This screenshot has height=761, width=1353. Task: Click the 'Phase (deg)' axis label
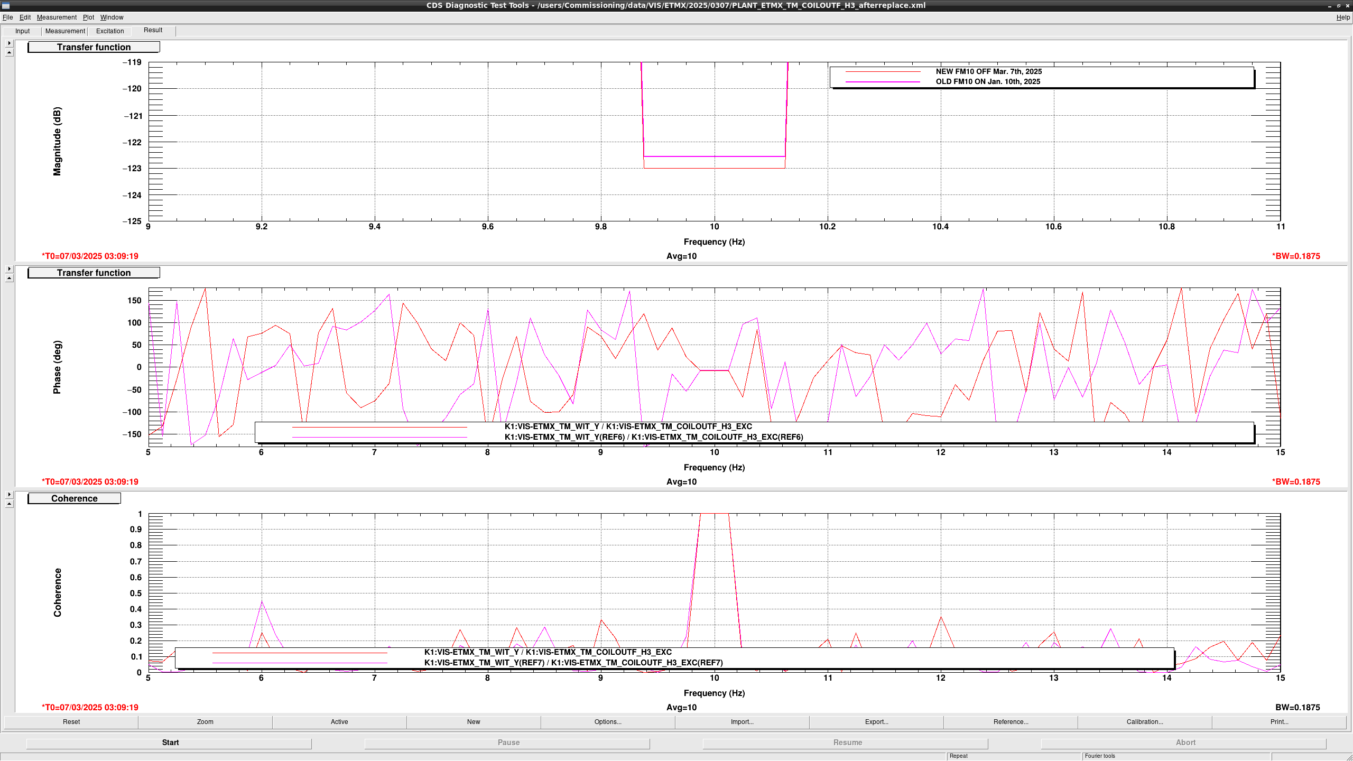pyautogui.click(x=57, y=367)
